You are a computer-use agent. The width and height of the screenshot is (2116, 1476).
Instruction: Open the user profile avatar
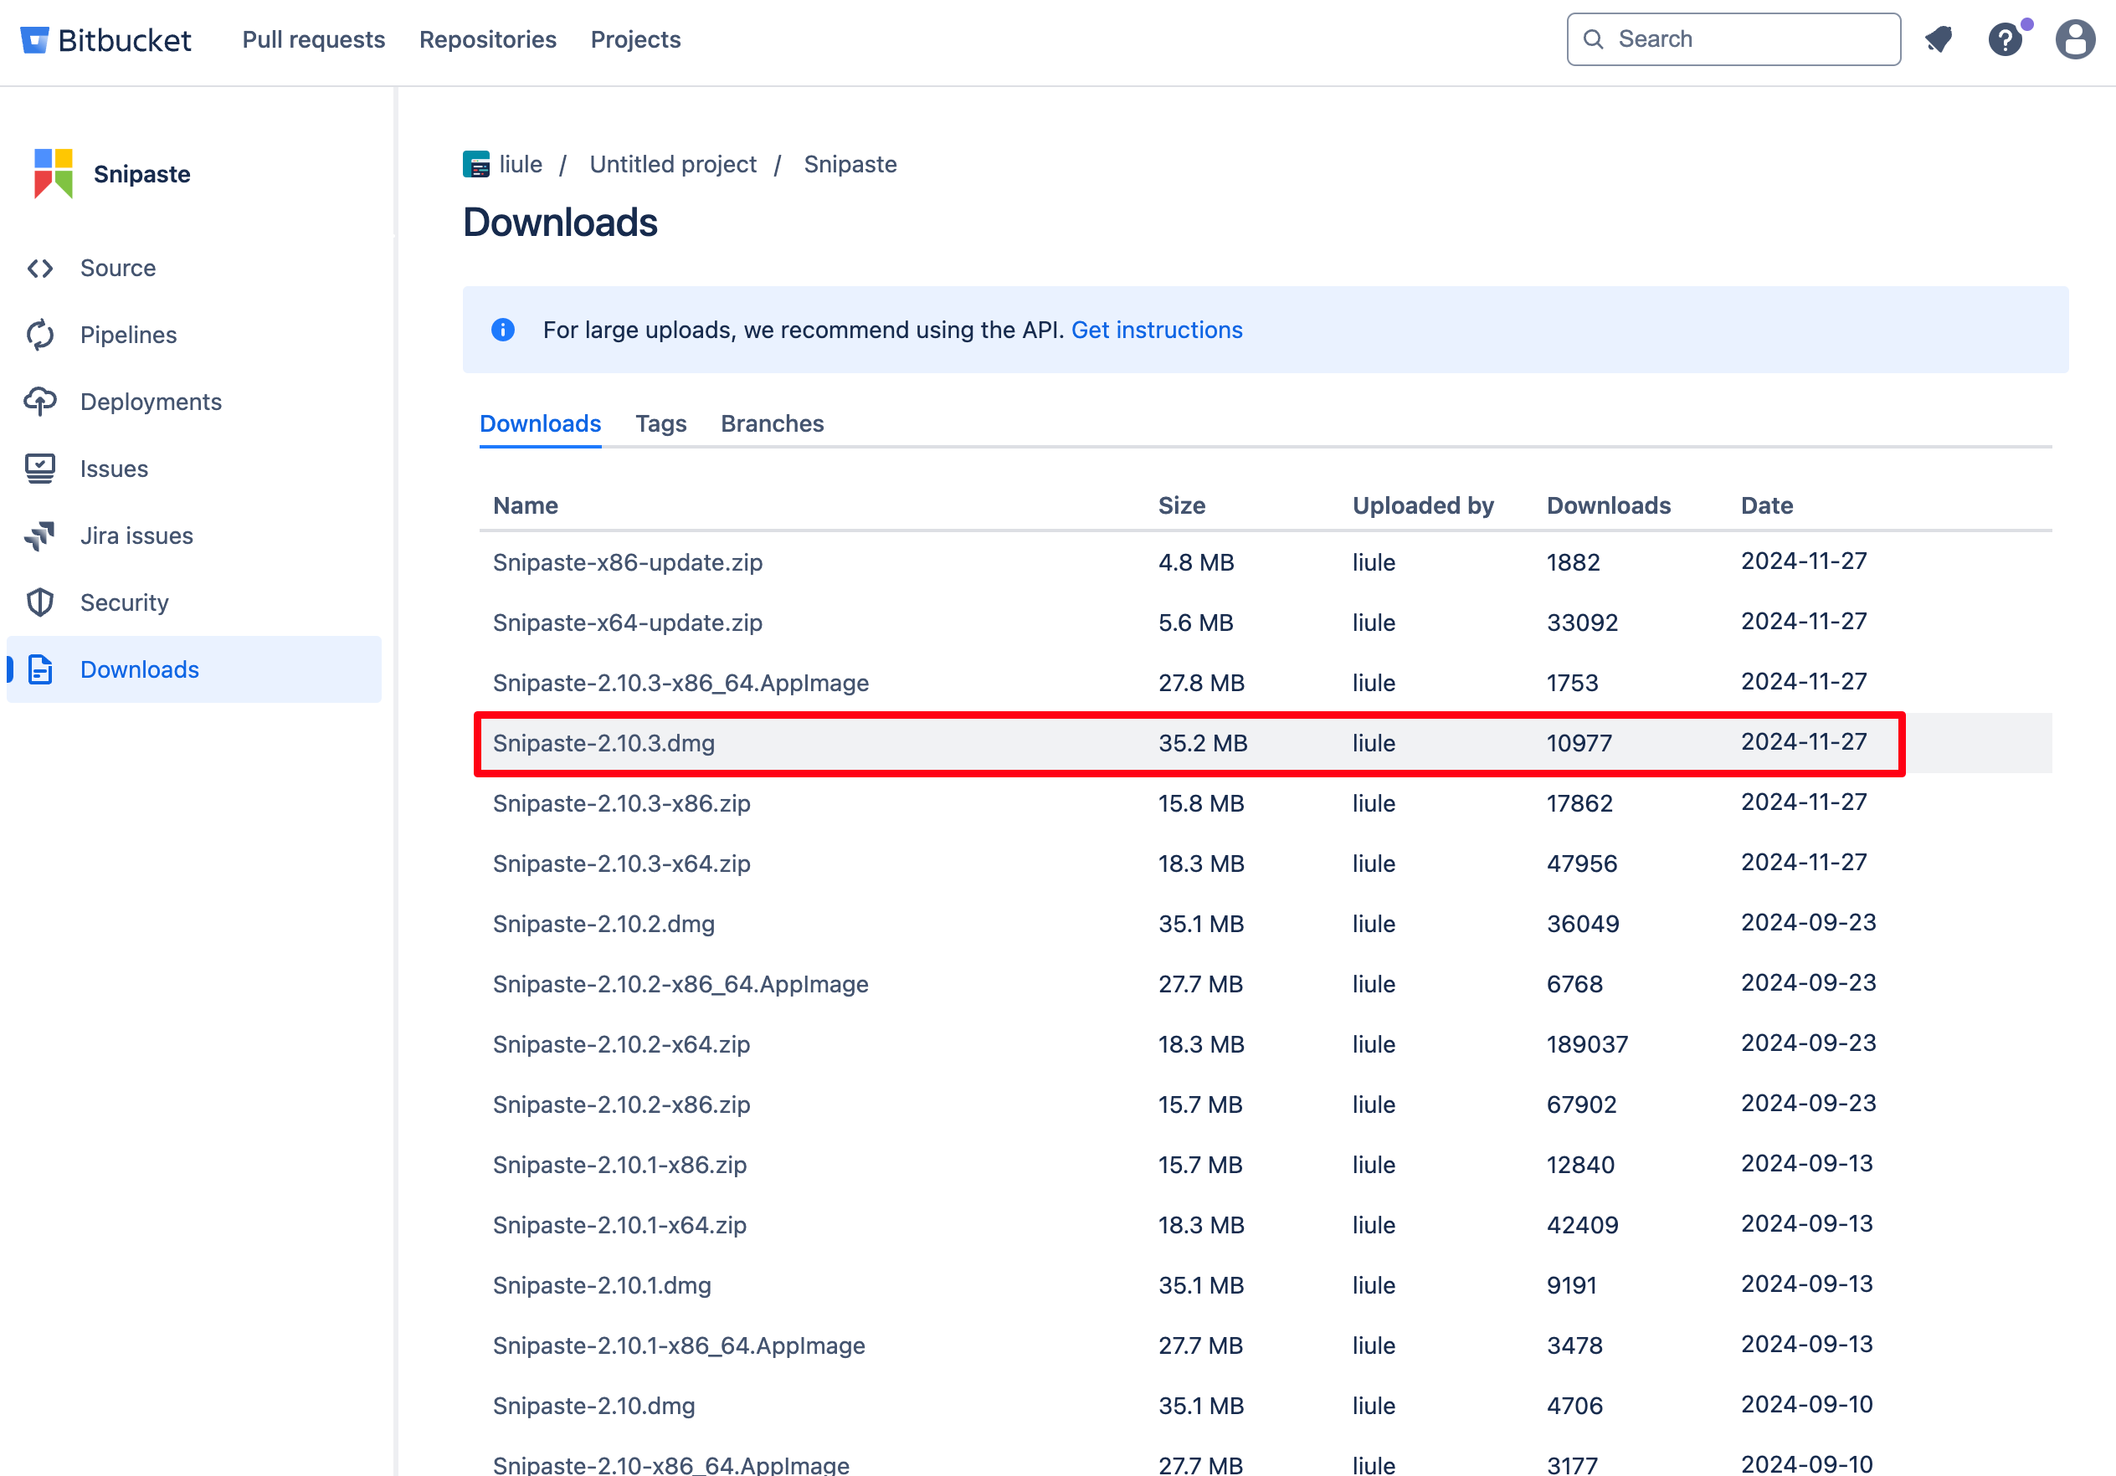point(2074,39)
